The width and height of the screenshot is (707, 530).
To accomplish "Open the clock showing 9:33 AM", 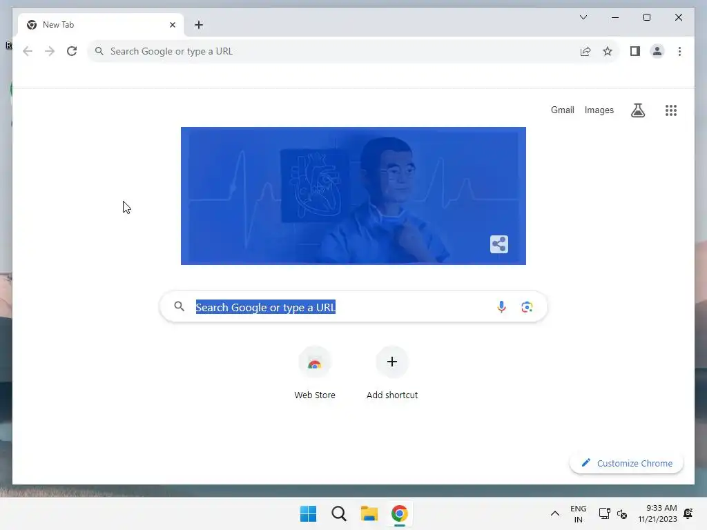I will pyautogui.click(x=657, y=513).
